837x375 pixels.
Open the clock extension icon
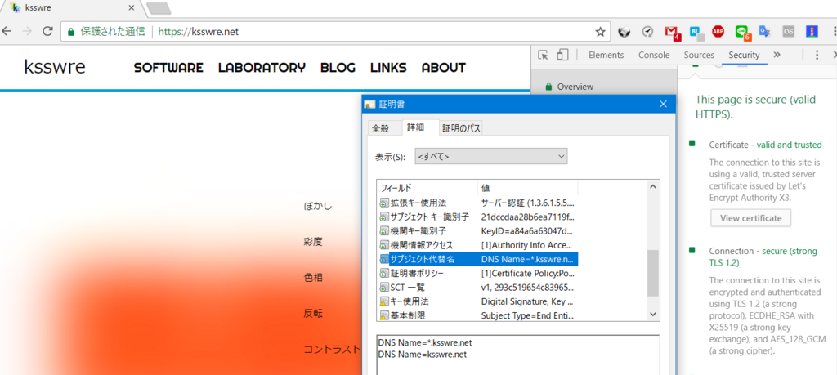[x=647, y=32]
